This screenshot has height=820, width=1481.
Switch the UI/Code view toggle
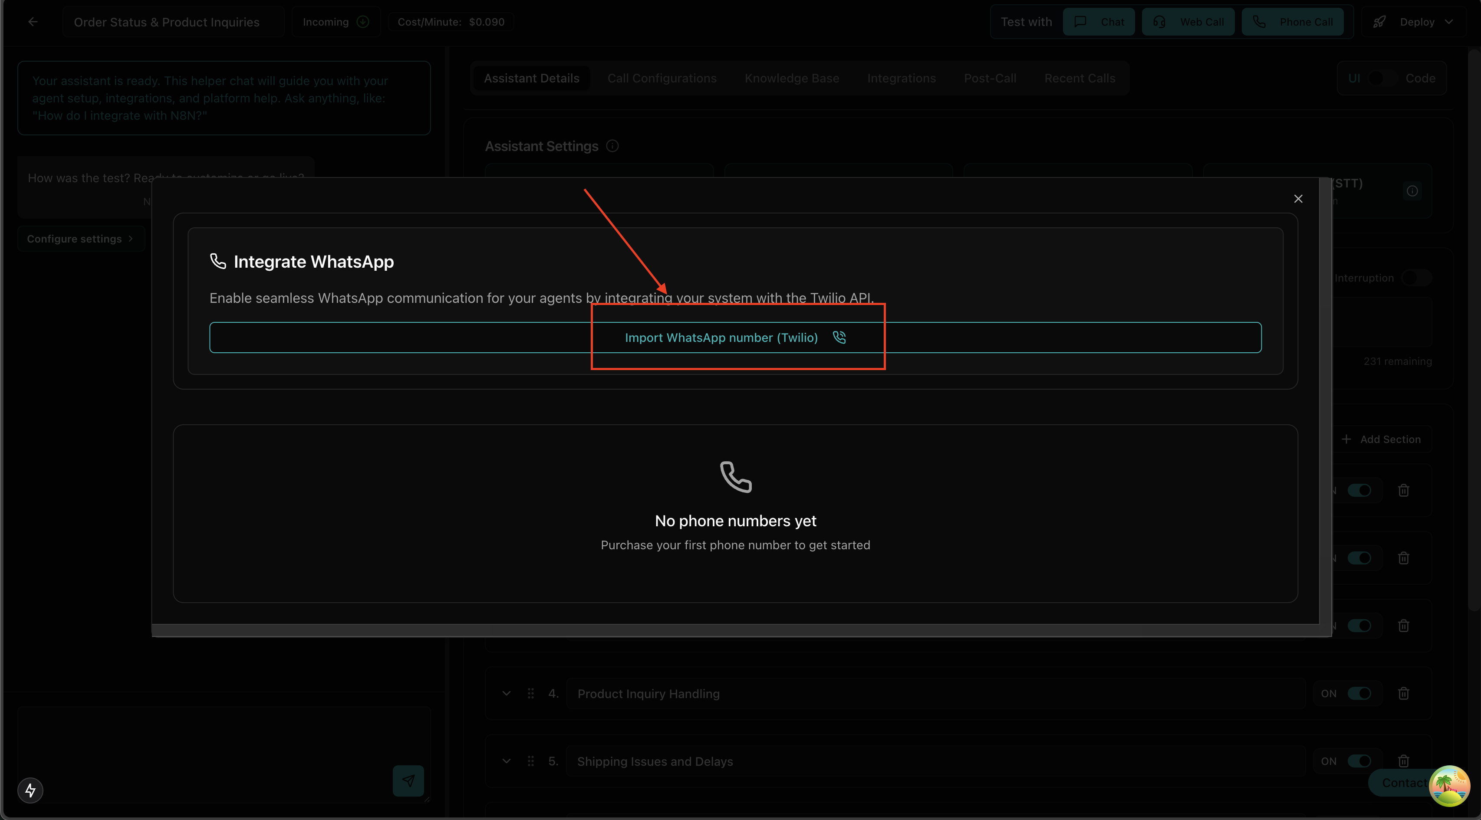point(1383,78)
